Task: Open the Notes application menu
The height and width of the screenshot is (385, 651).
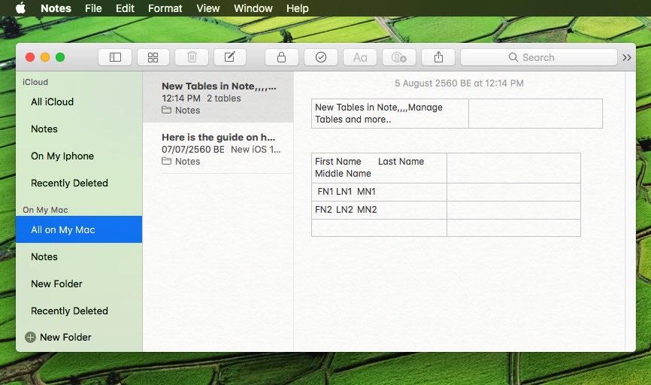Action: point(56,8)
